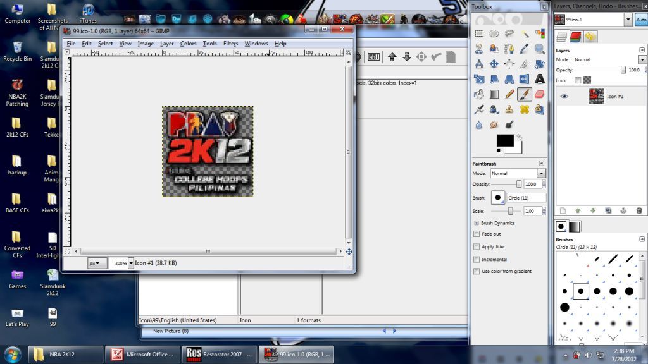Select the Scissors Select tool
Viewport: 648px width, 364px height.
479,49
